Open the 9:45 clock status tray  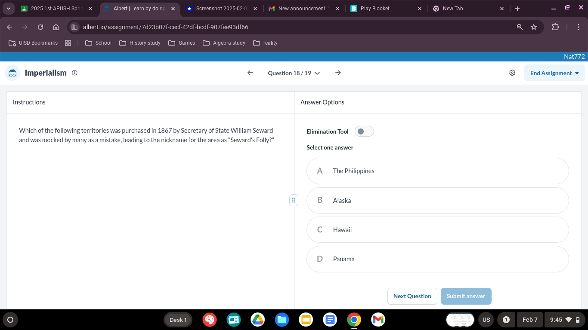565,320
